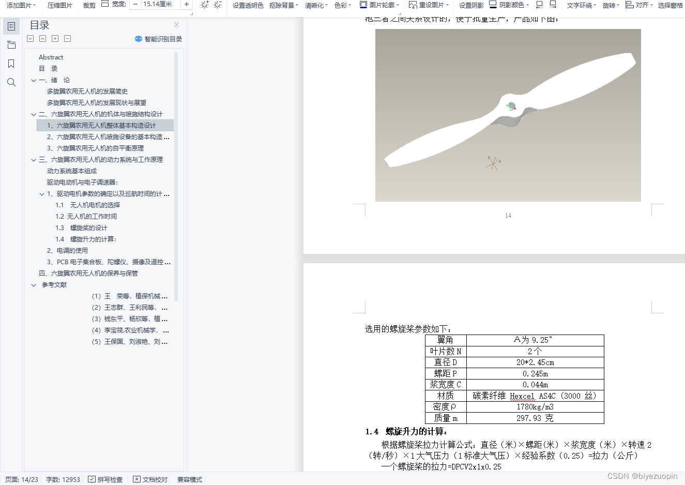
Task: Click the 字数: 12953 word count
Action: [x=63, y=480]
